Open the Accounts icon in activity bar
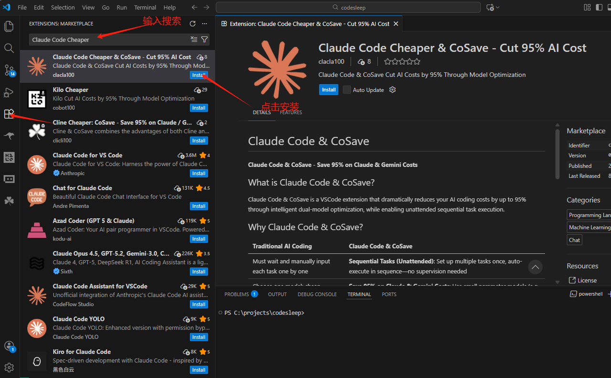 pos(9,346)
